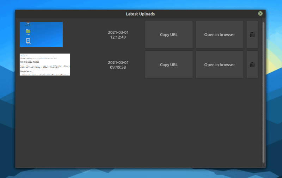Click the 2021-03-01 12:12:49 timestamp

[118, 35]
